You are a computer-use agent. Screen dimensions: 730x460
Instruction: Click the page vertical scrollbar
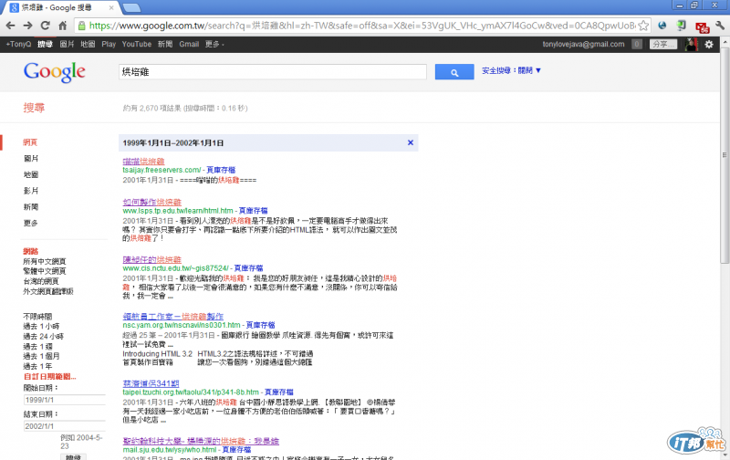point(725,153)
